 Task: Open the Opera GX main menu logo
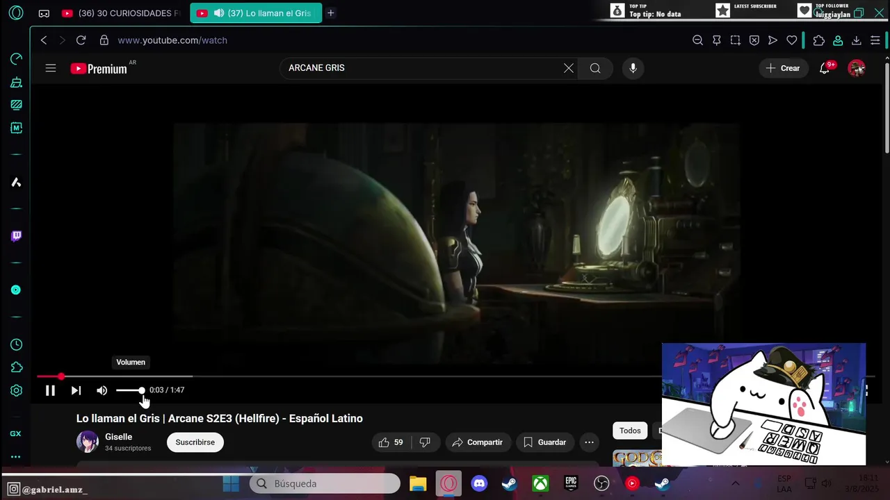point(15,12)
